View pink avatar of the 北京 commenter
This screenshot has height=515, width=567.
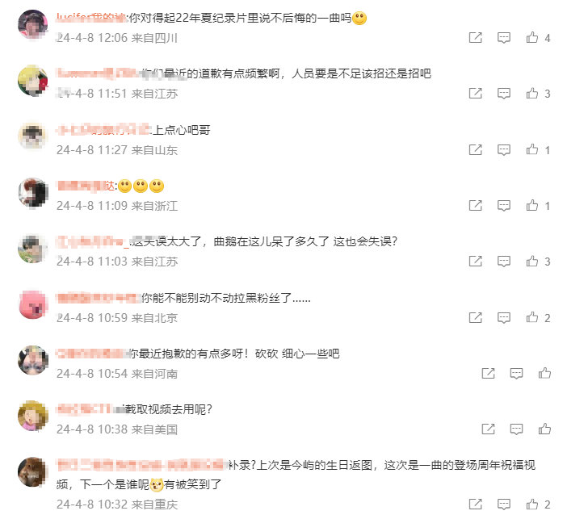(33, 304)
